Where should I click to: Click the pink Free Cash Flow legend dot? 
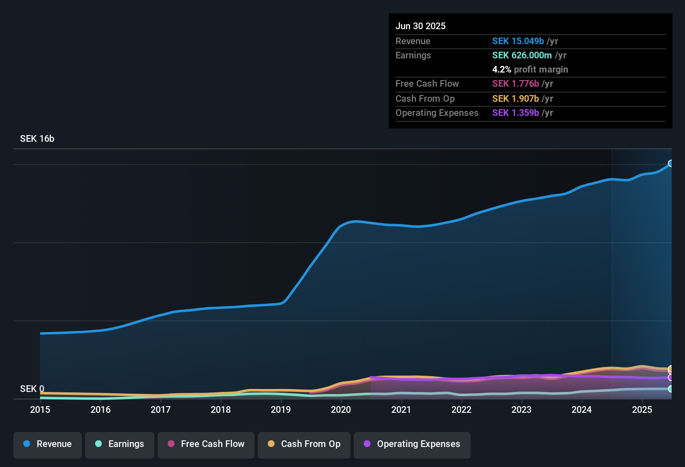171,444
